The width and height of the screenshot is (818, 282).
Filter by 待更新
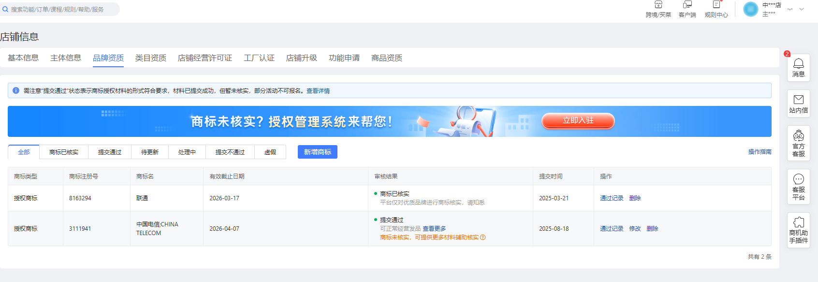150,152
